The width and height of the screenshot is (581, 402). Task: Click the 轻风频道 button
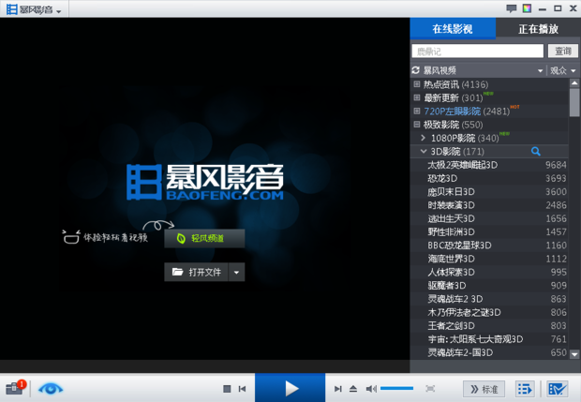[204, 238]
